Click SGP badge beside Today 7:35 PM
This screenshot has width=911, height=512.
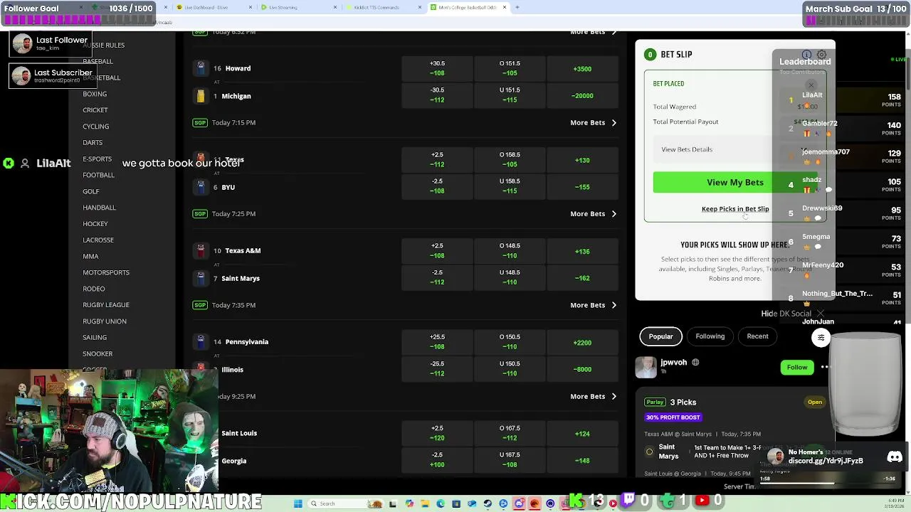[x=200, y=305]
